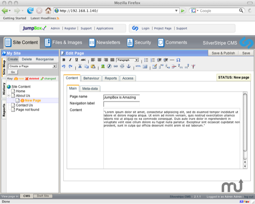The width and height of the screenshot is (255, 204).
Task: Select Delete in site tree actions
Action: pos(27,59)
